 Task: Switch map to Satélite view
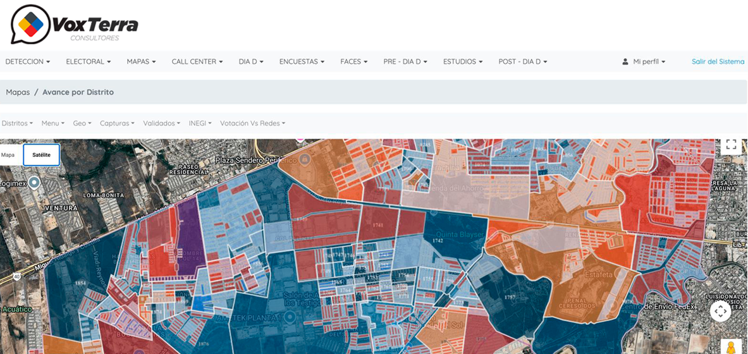coord(42,155)
